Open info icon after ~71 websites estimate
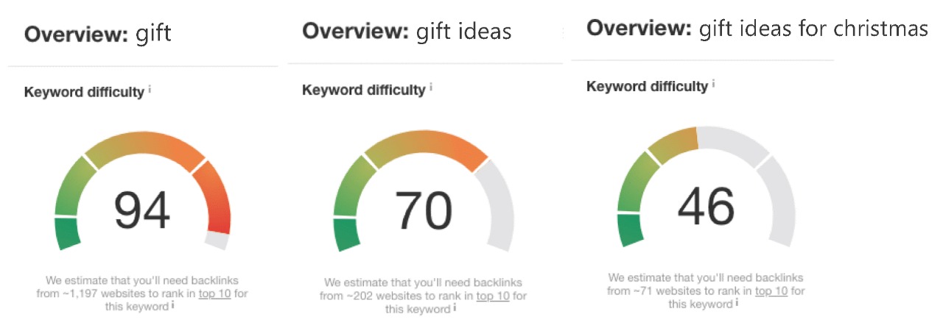 [736, 302]
